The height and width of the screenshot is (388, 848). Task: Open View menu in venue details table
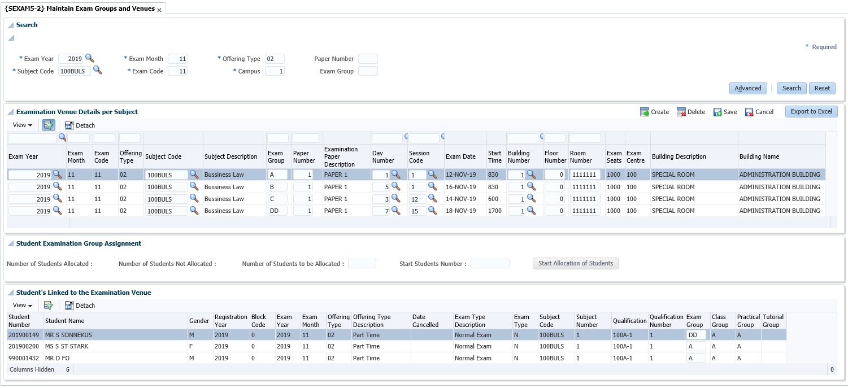tap(22, 125)
